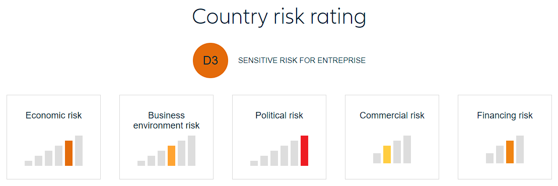Click the yellow bar in Commercial risk chart
The height and width of the screenshot is (186, 558).
click(x=387, y=155)
